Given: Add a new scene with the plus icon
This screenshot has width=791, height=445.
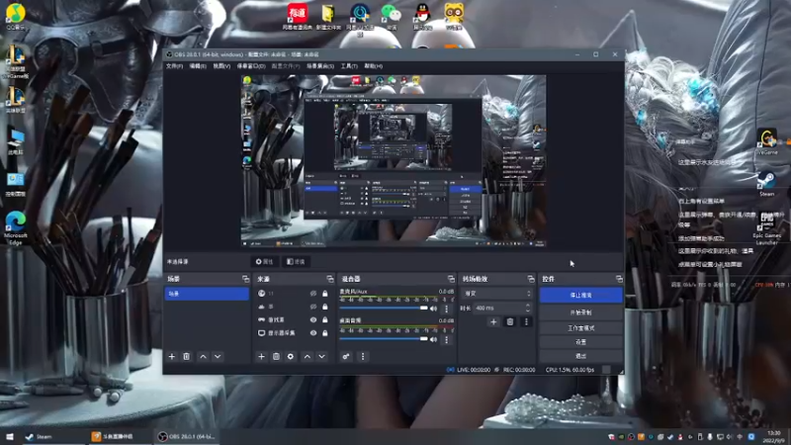Looking at the screenshot, I should [171, 357].
